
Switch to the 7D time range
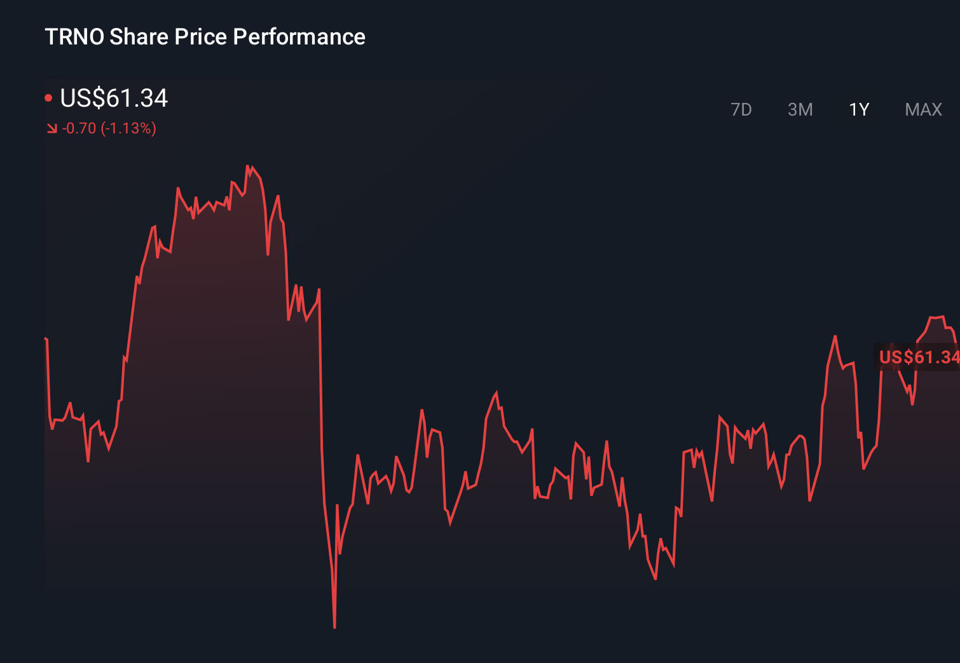click(741, 109)
